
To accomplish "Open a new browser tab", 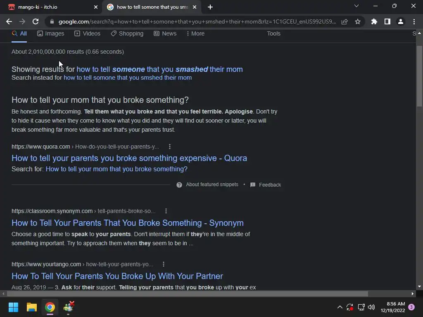I will tap(210, 7).
